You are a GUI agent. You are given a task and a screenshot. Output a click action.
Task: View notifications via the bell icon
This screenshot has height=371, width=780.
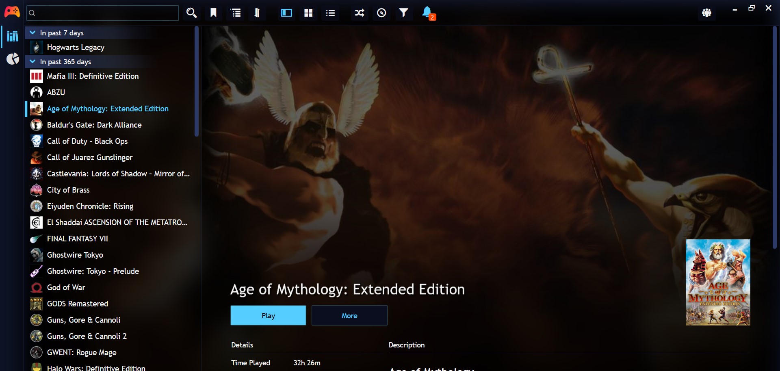427,13
